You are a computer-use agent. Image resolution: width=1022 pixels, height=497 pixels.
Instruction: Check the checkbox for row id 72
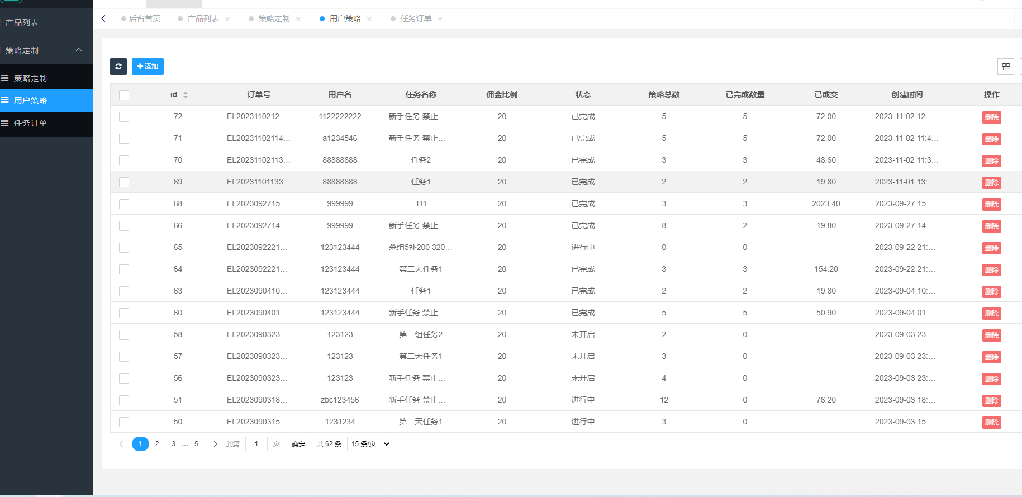tap(124, 117)
